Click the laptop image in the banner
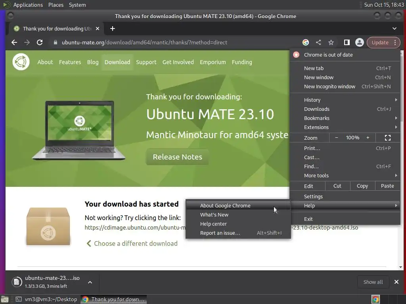The image size is (406, 304). pos(79,131)
